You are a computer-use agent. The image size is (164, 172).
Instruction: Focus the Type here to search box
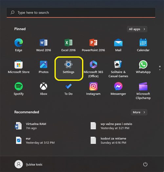point(81,12)
